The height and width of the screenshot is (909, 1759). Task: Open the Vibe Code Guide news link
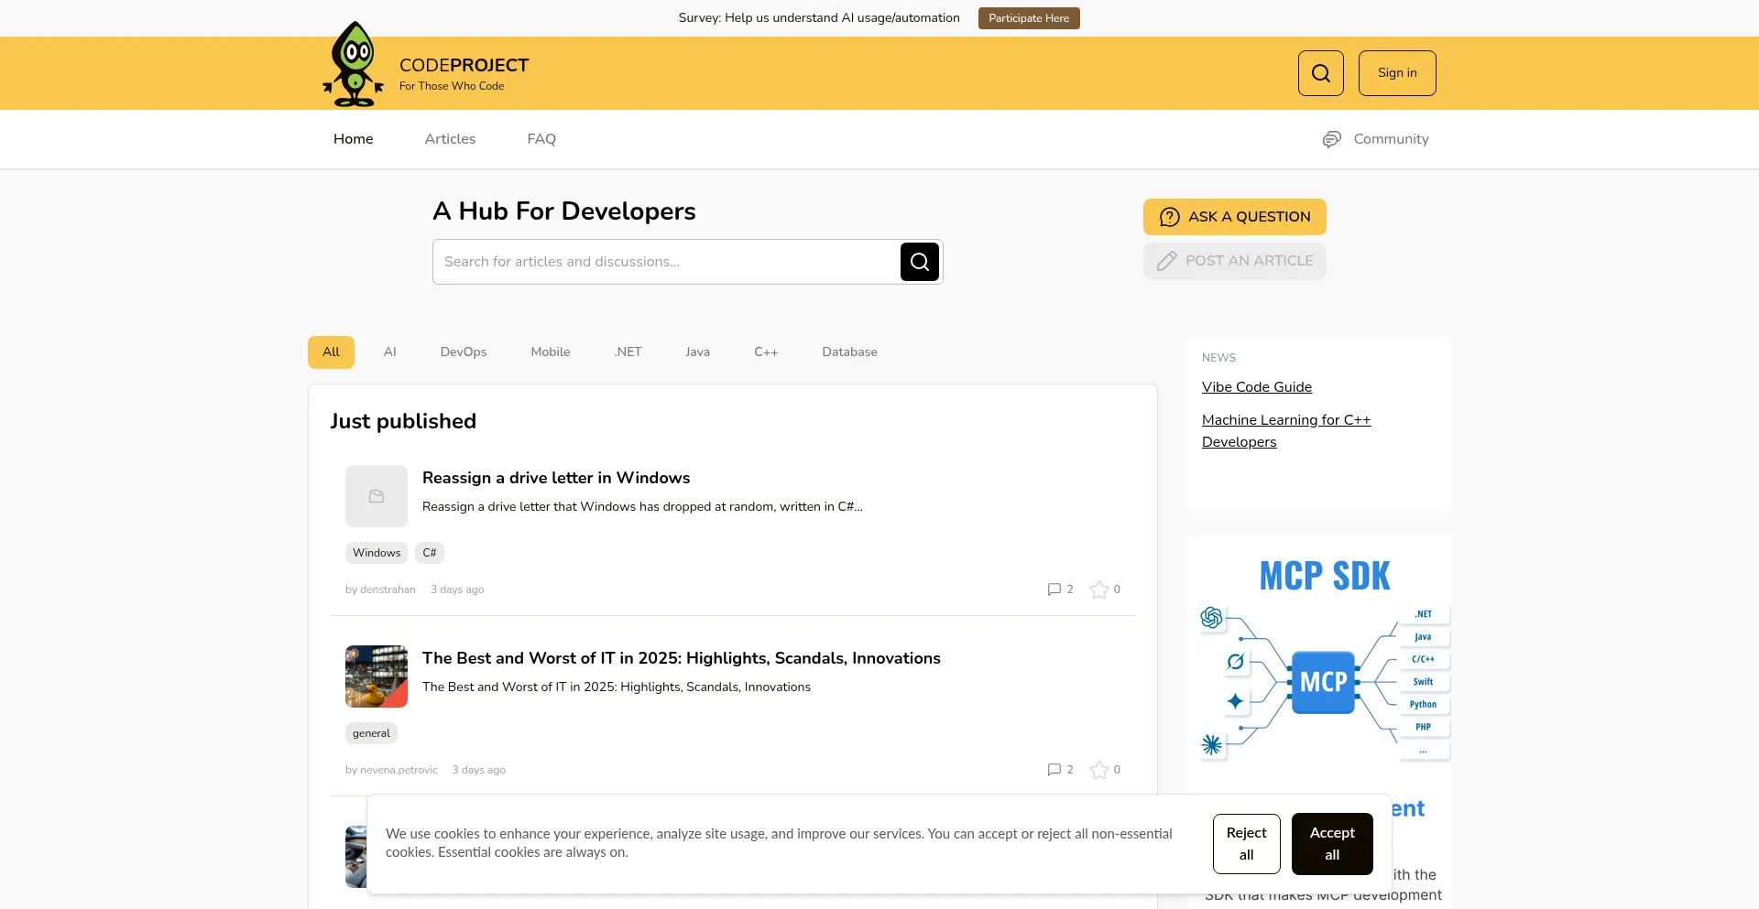[x=1256, y=386]
